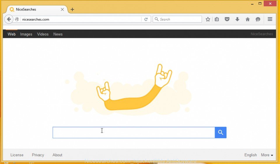Switch to the Web search category
The width and height of the screenshot is (280, 164).
point(11,34)
